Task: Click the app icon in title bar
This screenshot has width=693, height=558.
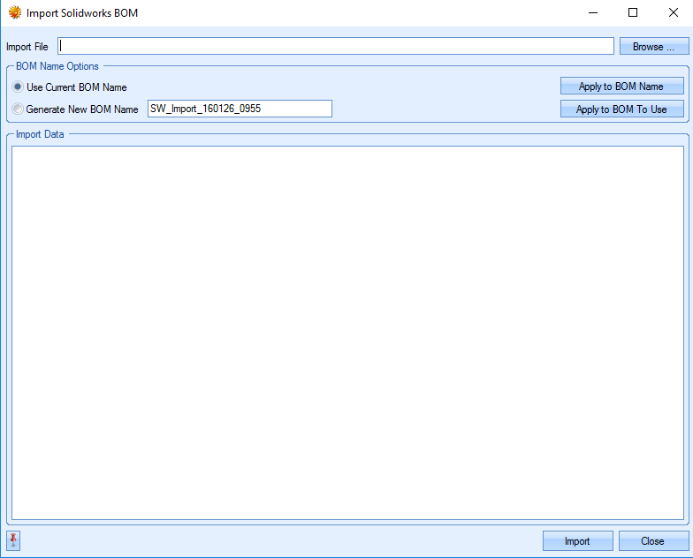Action: (14, 12)
